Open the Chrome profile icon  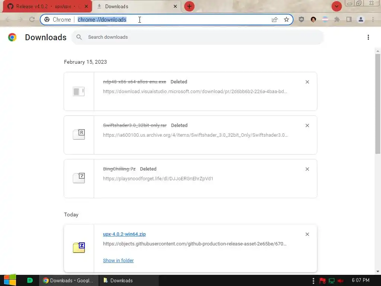pos(361,19)
